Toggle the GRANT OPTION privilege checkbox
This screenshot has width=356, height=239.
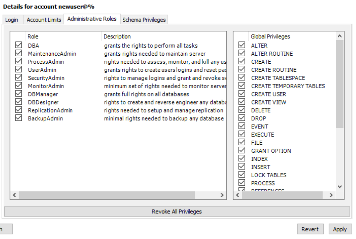tap(242, 150)
